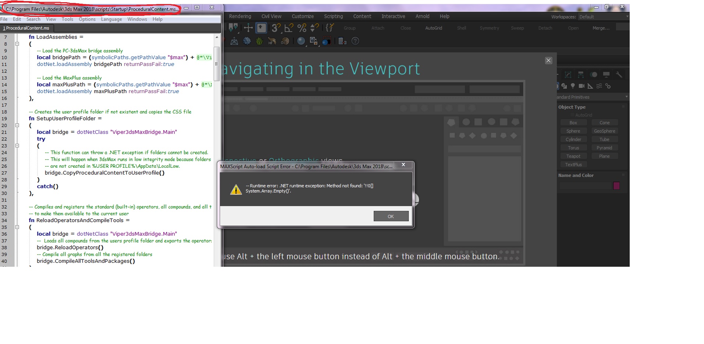
Task: Select the Shapes create category icon
Action: (x=564, y=86)
